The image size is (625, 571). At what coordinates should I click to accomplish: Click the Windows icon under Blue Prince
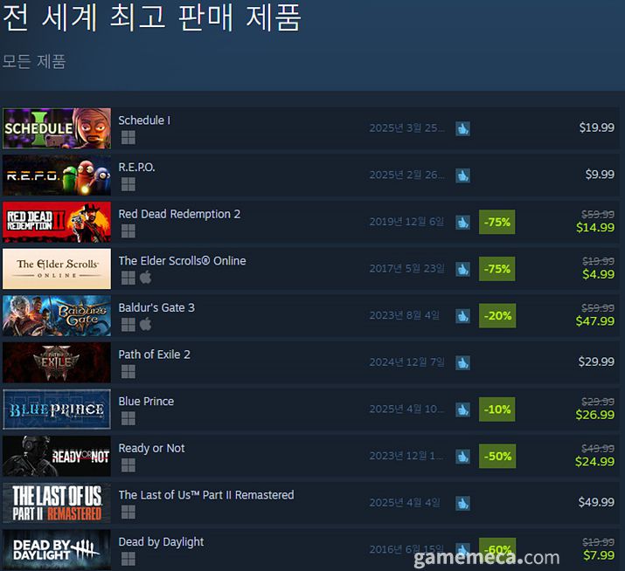(128, 418)
